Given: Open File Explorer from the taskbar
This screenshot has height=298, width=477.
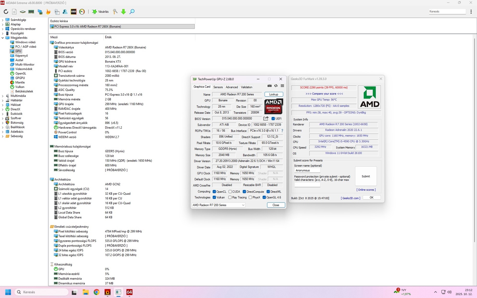Looking at the screenshot, I should pyautogui.click(x=86, y=292).
